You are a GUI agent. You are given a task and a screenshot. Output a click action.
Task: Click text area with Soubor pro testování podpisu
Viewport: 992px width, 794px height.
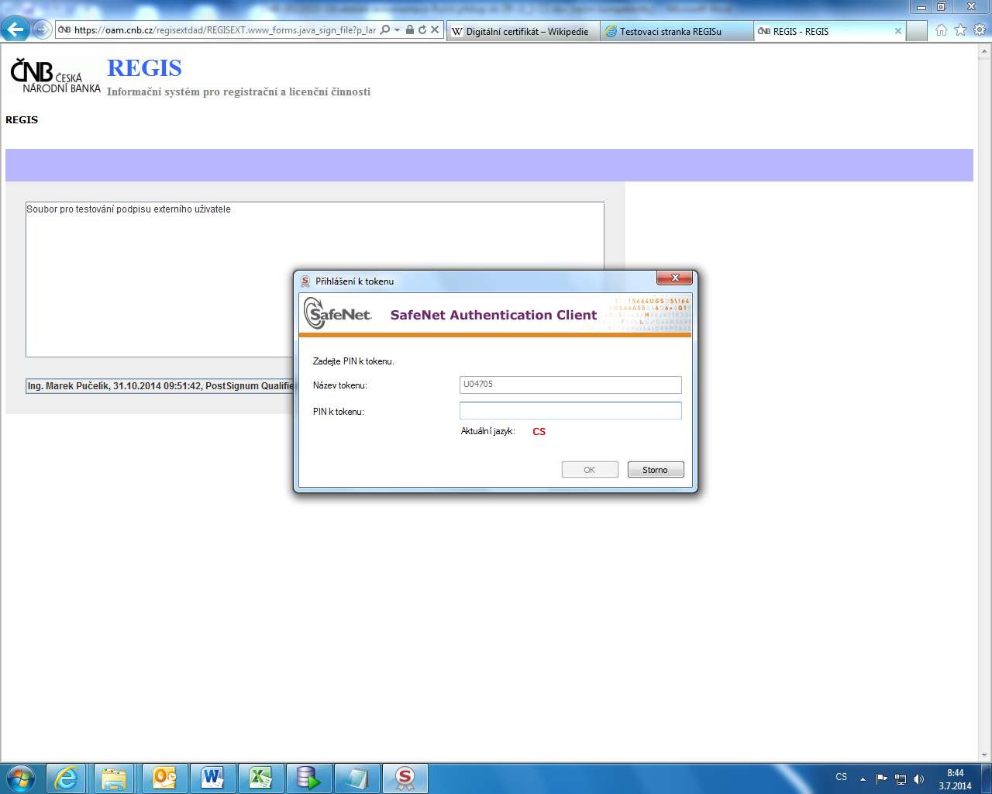(315, 279)
